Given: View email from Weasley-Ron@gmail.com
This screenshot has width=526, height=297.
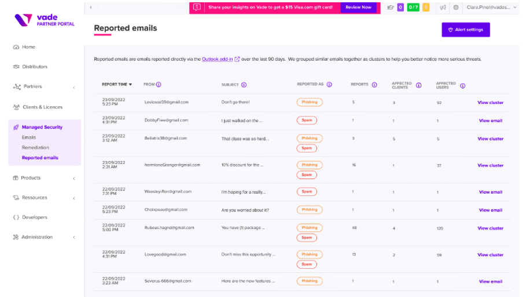Looking at the screenshot, I should click(491, 192).
